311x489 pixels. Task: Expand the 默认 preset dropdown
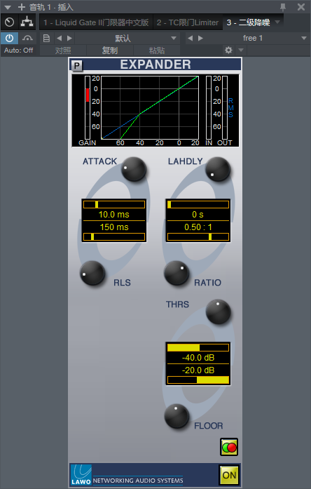pyautogui.click(x=174, y=39)
